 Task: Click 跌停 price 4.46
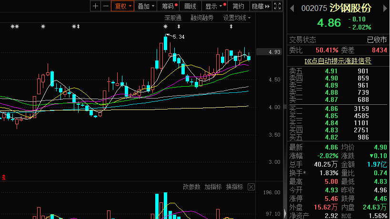click(x=380, y=199)
